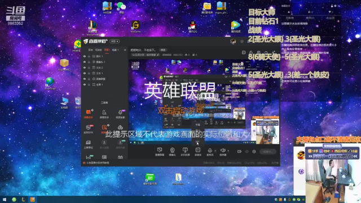Image resolution: width=361 pixels, height=203 pixels.
Task: Click the 修改 button beside the stream title
Action: (x=163, y=50)
